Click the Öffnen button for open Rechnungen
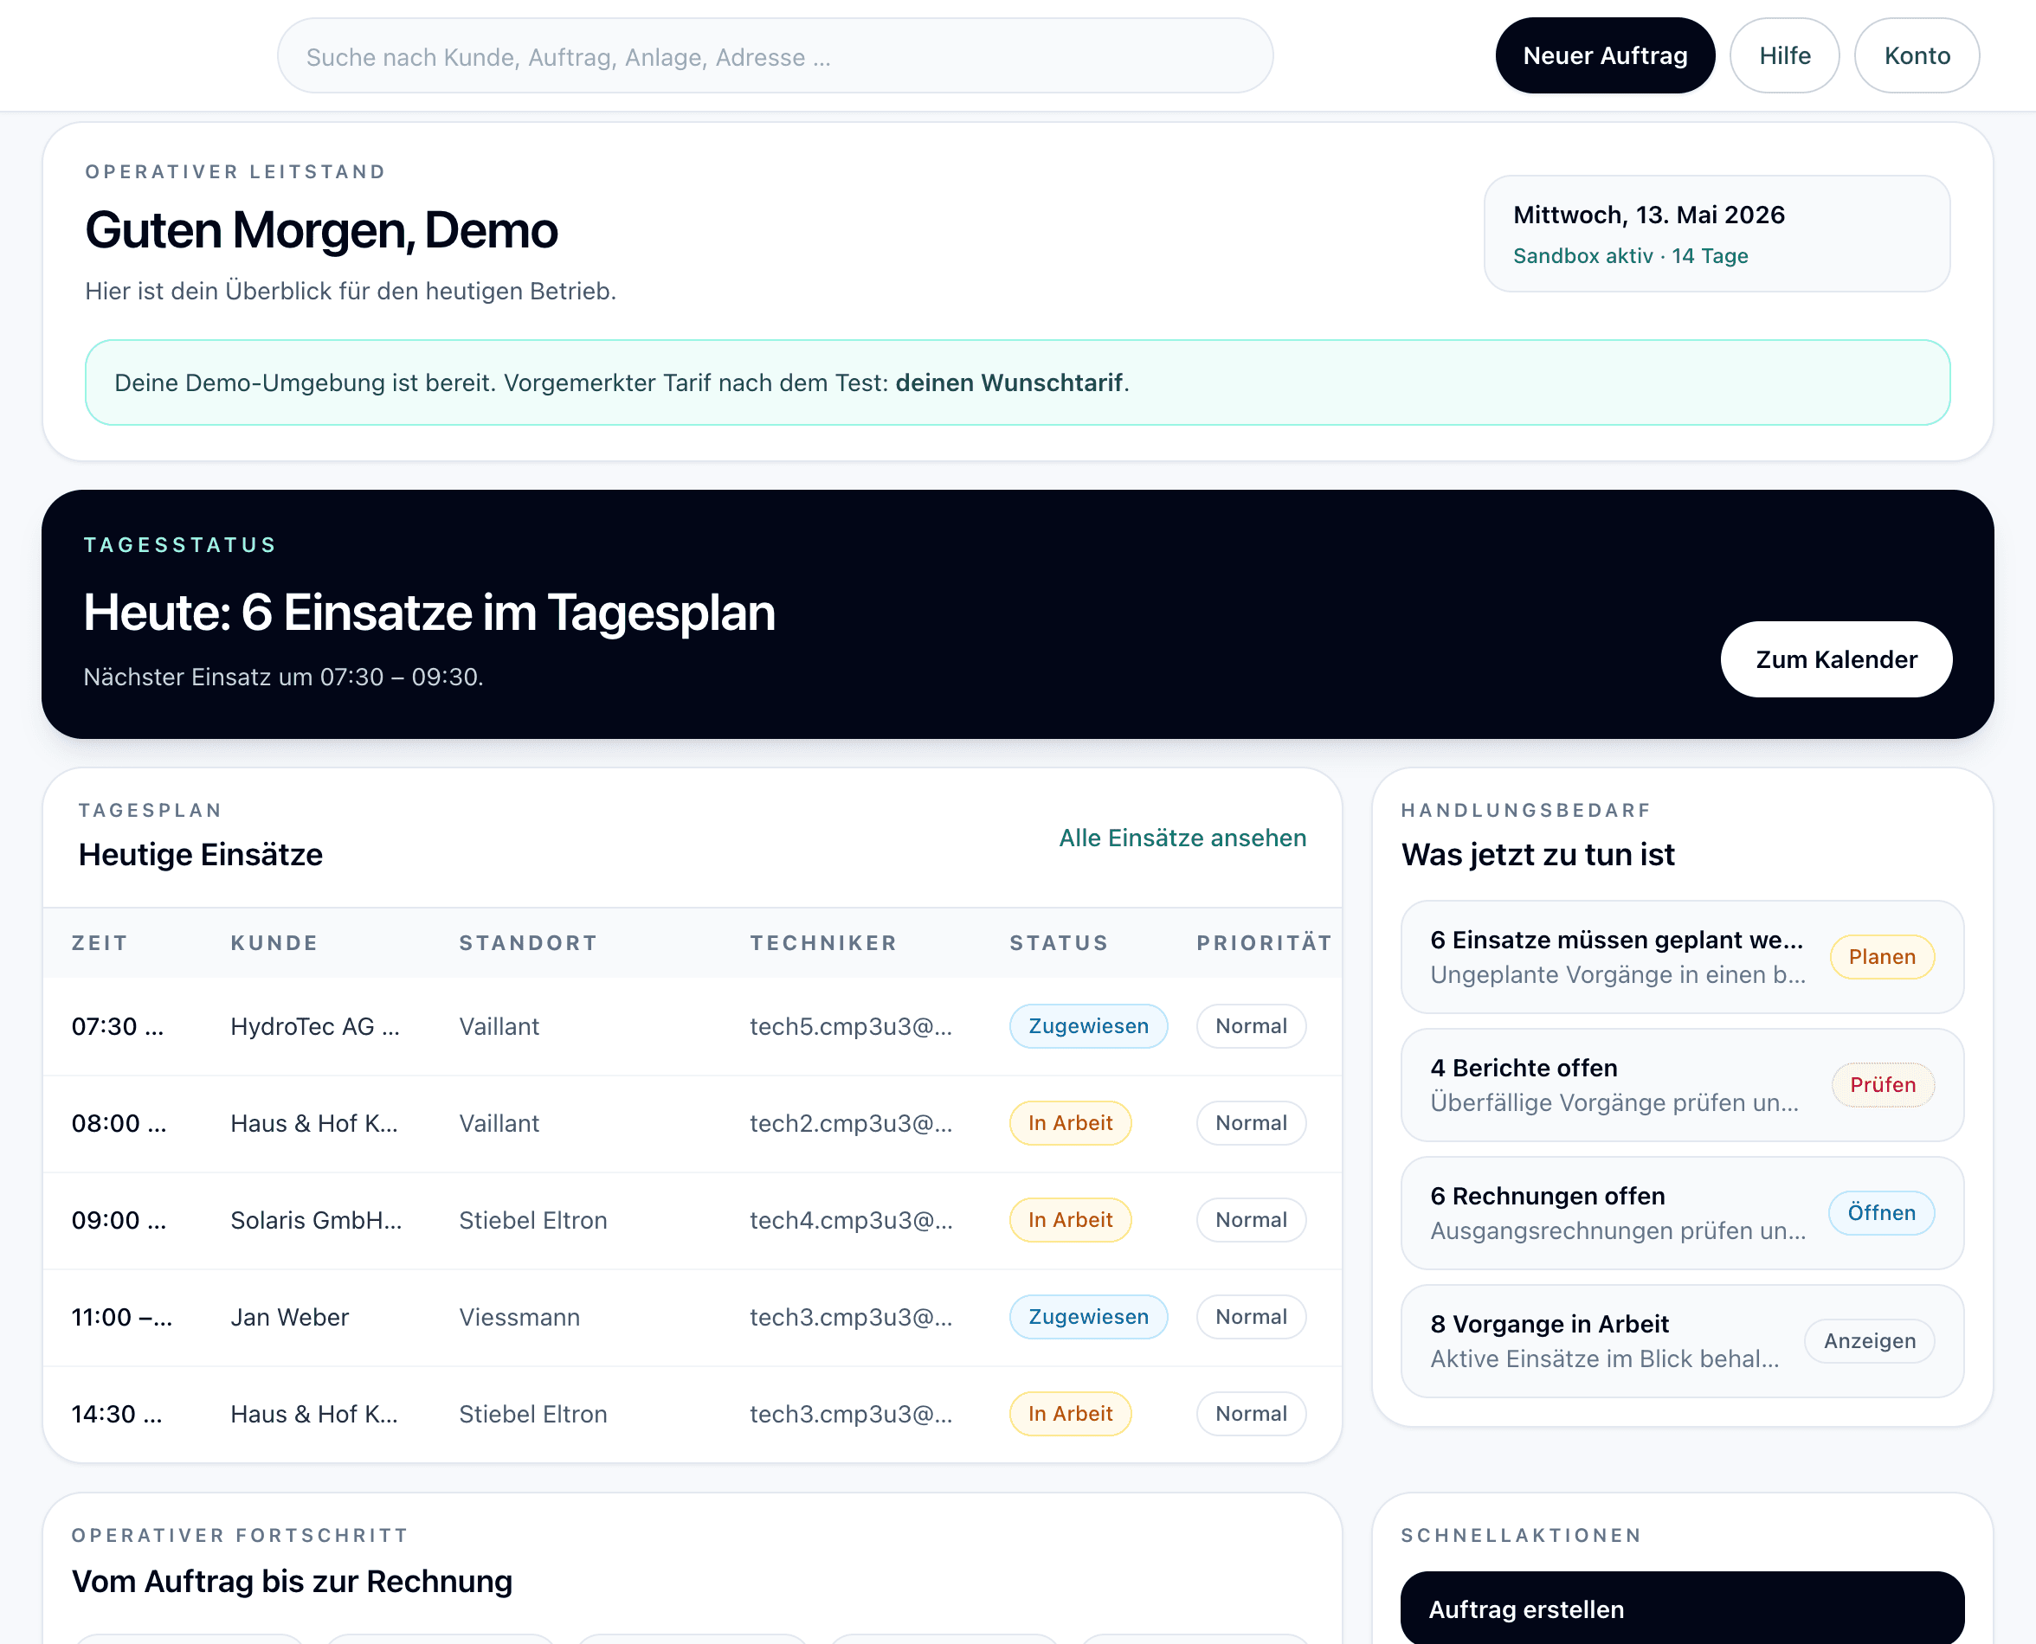 pos(1881,1212)
